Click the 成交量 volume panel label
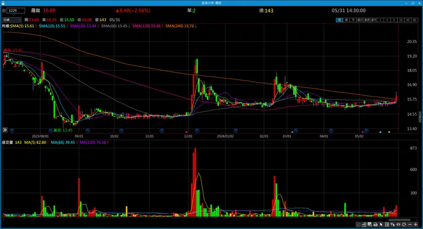Image resolution: width=423 pixels, height=229 pixels. 7,142
